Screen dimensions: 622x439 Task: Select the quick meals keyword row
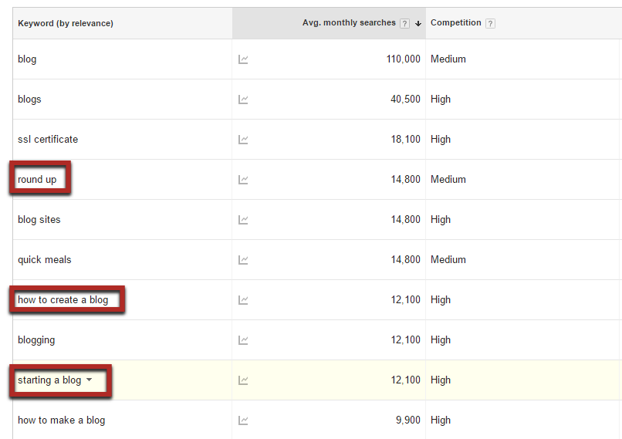click(x=317, y=260)
